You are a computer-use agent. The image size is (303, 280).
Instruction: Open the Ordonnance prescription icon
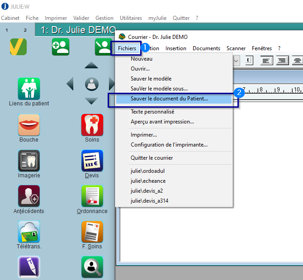pyautogui.click(x=92, y=196)
